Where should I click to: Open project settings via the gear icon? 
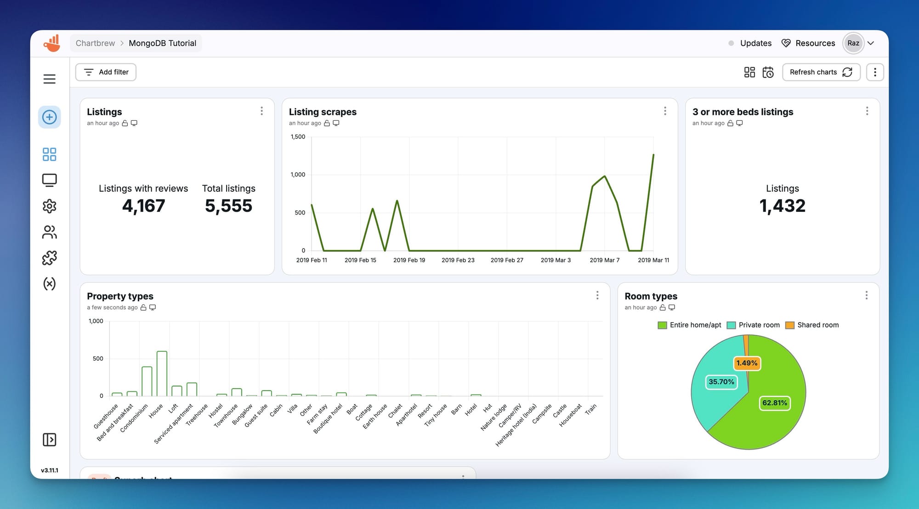pyautogui.click(x=49, y=206)
